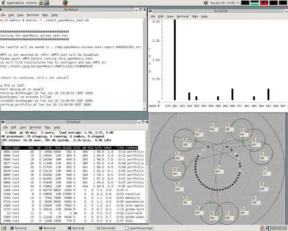This screenshot has width=288, height=231.
Task: Open View menu in bottom-left Terminal window
Action: coord(23,127)
